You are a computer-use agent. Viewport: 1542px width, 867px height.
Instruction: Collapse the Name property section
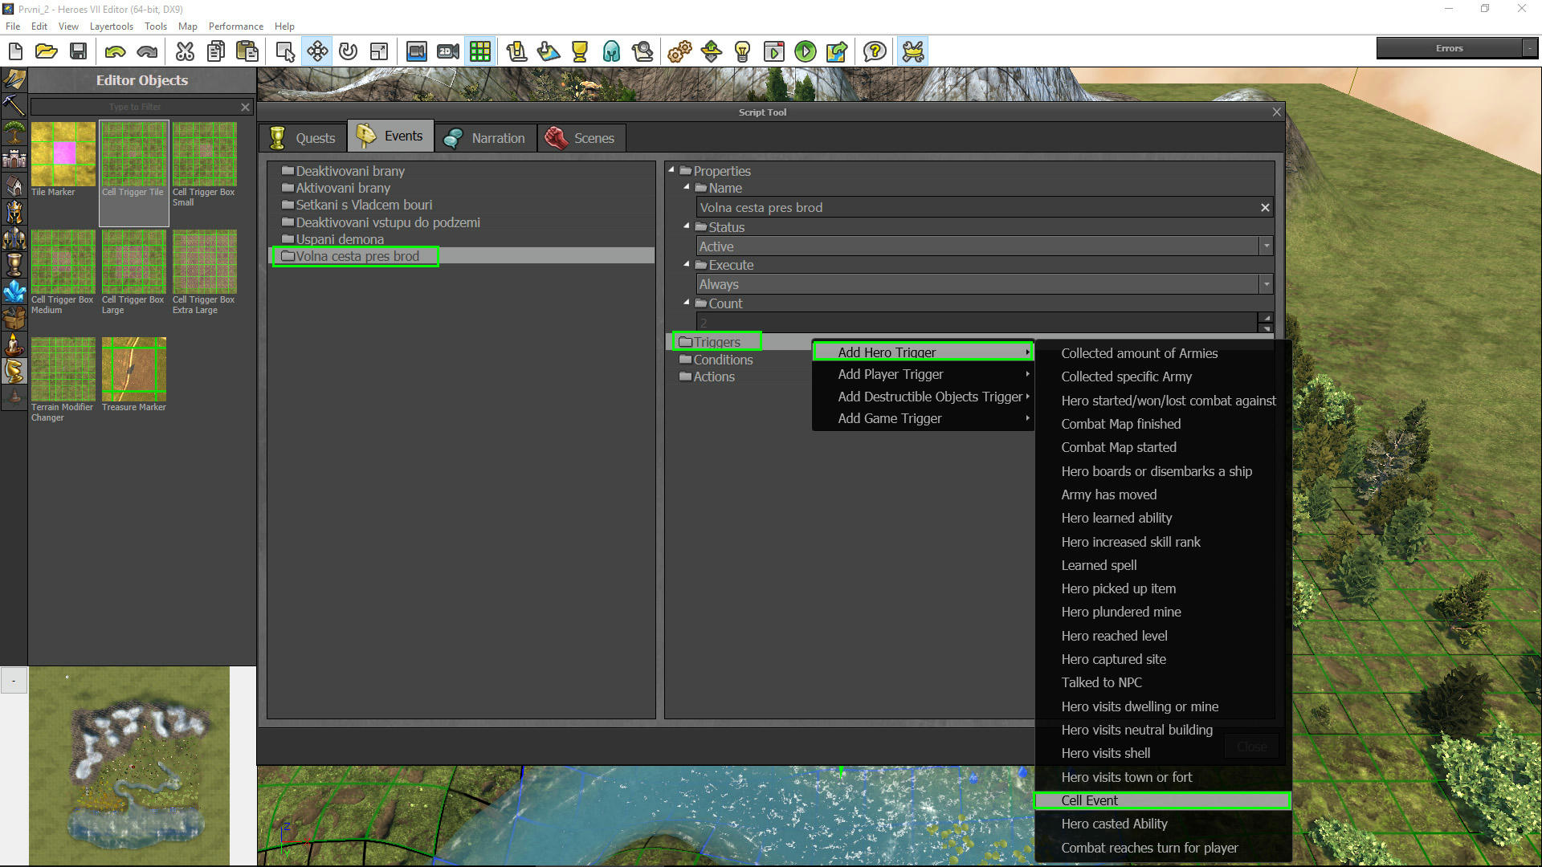(687, 187)
